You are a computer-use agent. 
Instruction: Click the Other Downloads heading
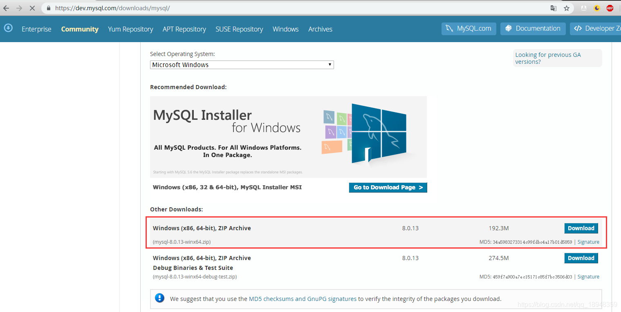[177, 209]
